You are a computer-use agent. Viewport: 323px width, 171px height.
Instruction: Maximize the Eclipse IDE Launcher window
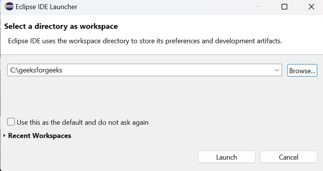point(284,7)
